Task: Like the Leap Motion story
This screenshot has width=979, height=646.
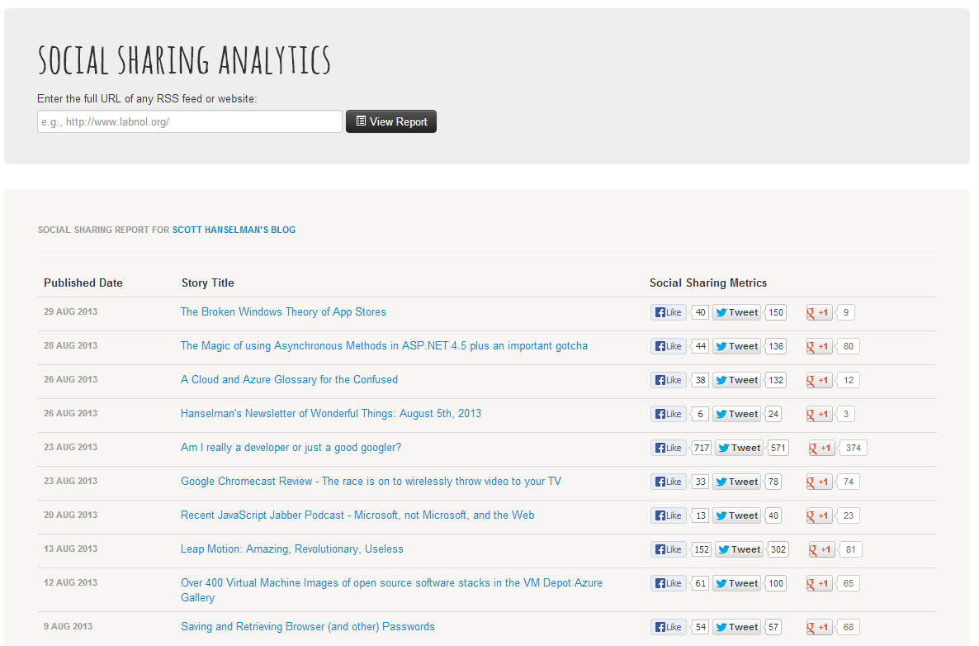Action: pyautogui.click(x=668, y=549)
